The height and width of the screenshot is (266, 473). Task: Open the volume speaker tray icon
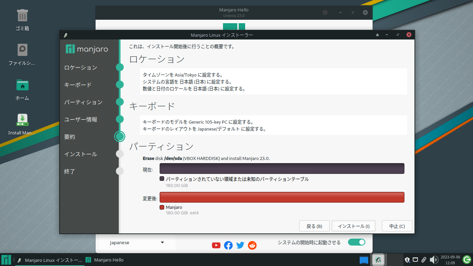point(434,260)
